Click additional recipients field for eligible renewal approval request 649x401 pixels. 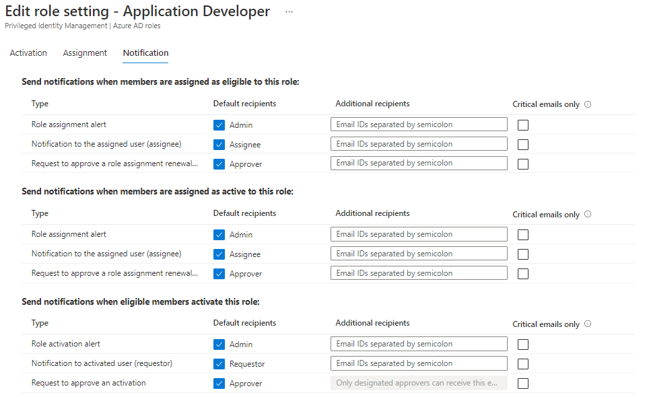pos(419,163)
